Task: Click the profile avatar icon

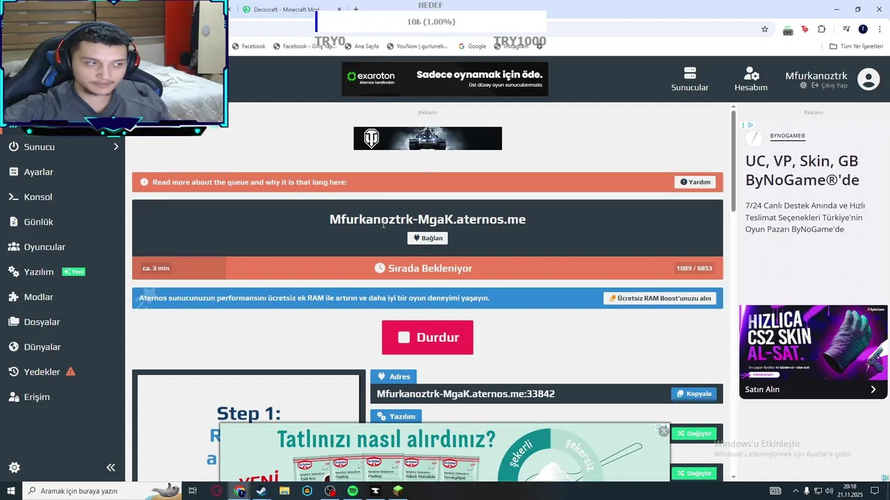Action: [868, 79]
